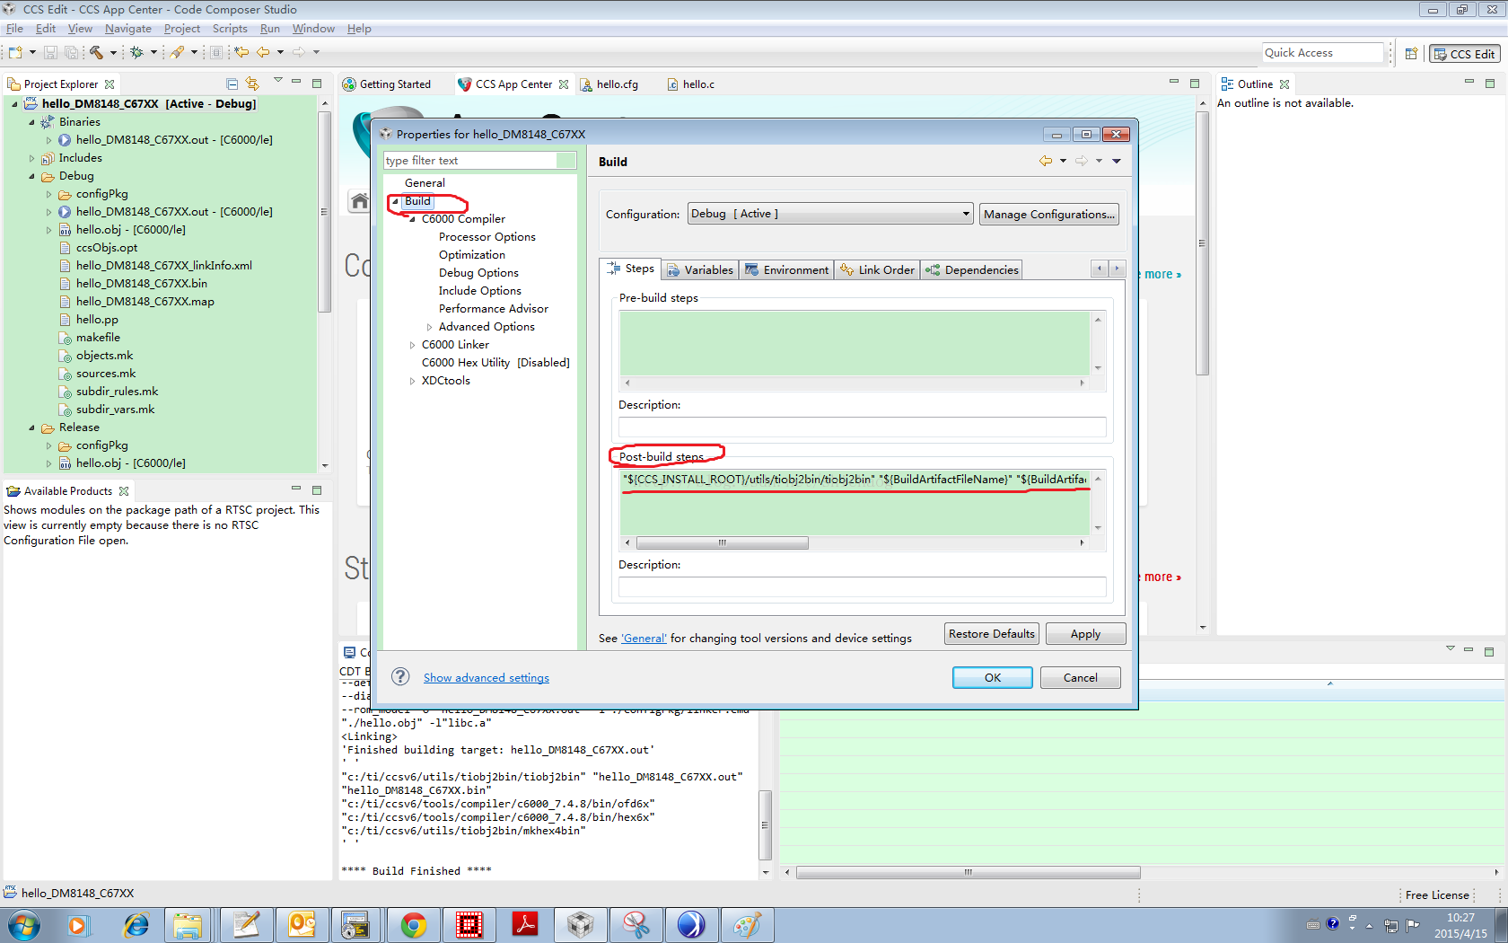Viewport: 1508px width, 943px height.
Task: Click Cancel in properties dialog
Action: [x=1080, y=677]
